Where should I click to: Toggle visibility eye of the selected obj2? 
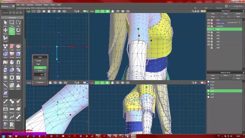click(209, 29)
